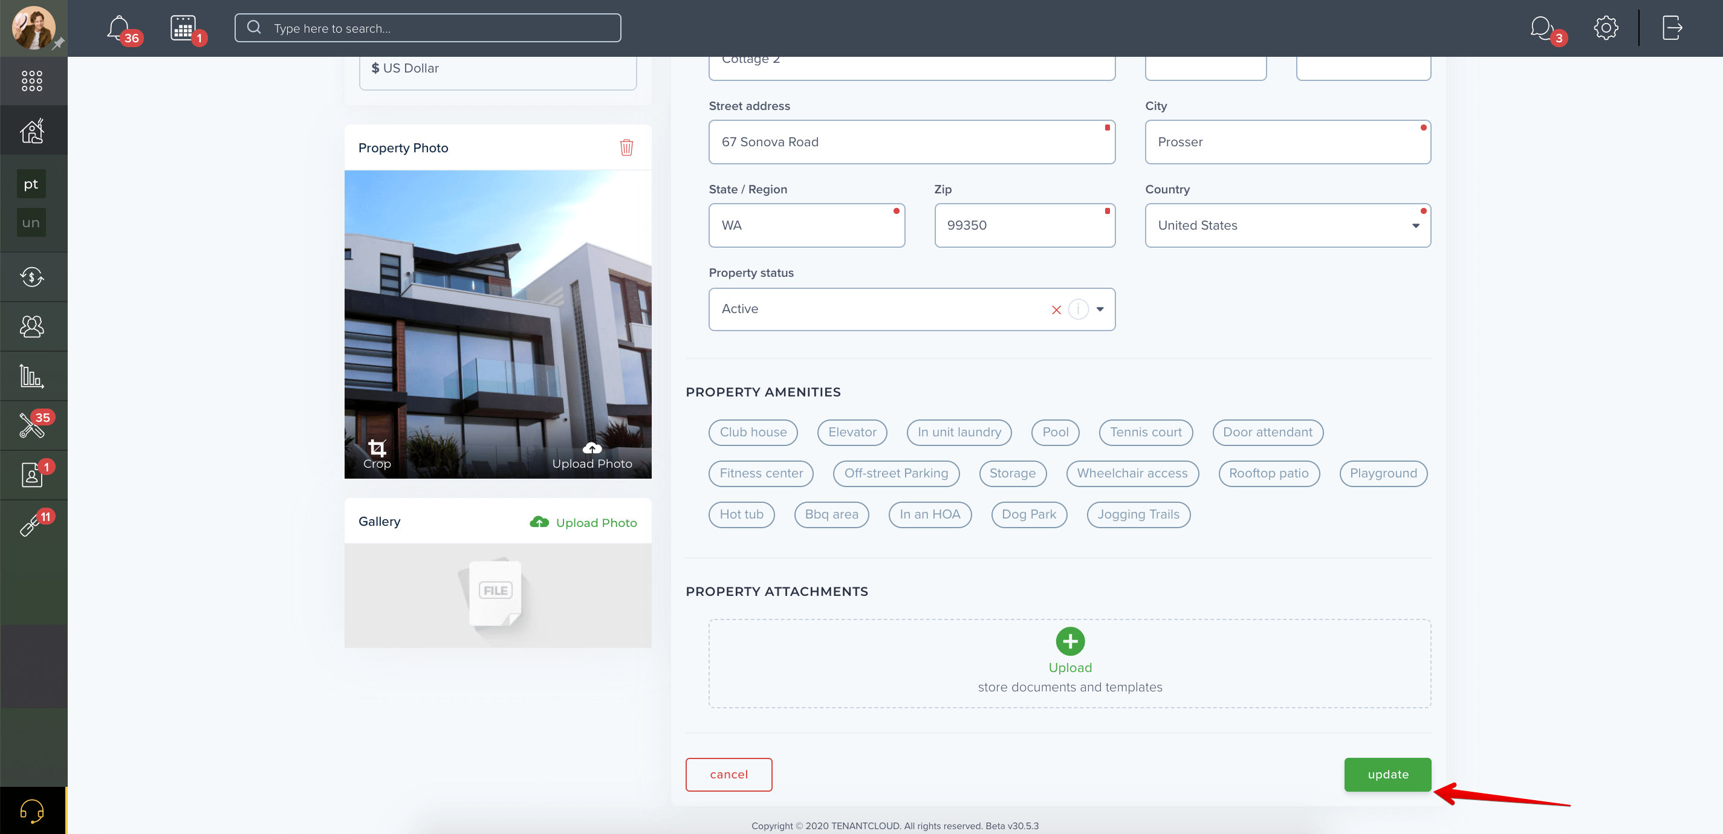Click the Street address field

click(912, 142)
